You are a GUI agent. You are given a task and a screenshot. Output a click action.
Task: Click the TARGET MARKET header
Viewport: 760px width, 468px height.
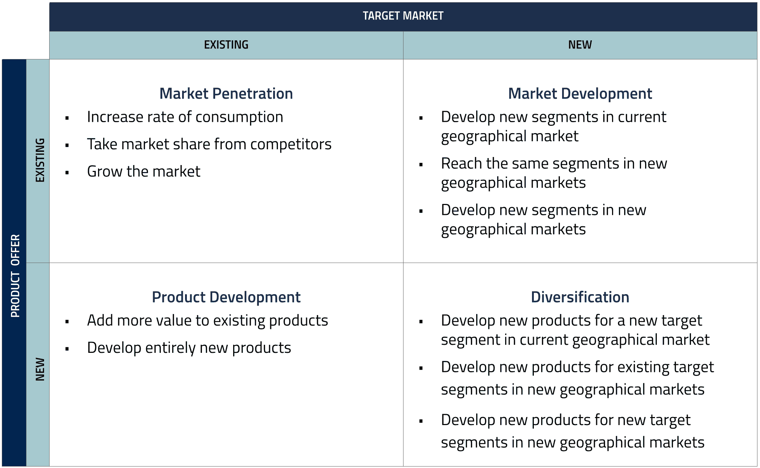(x=403, y=16)
